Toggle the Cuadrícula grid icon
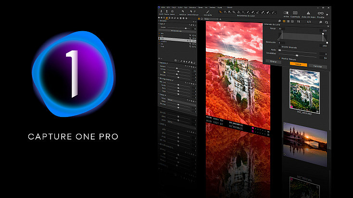353x198 pixels. click(295, 13)
